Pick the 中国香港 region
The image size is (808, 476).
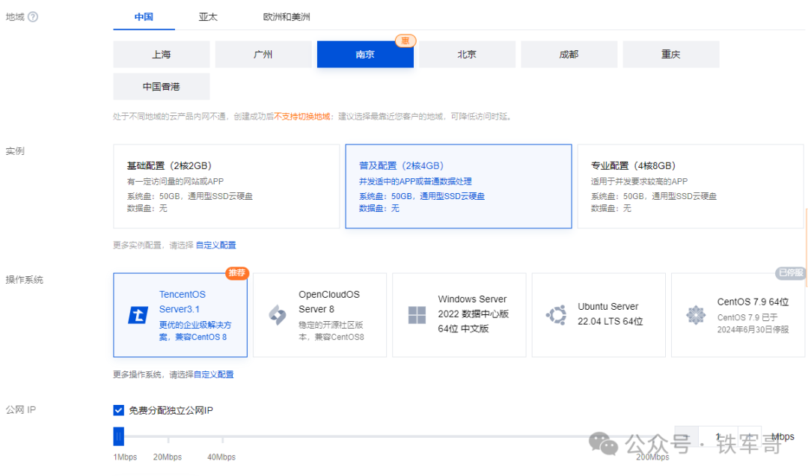click(x=162, y=87)
